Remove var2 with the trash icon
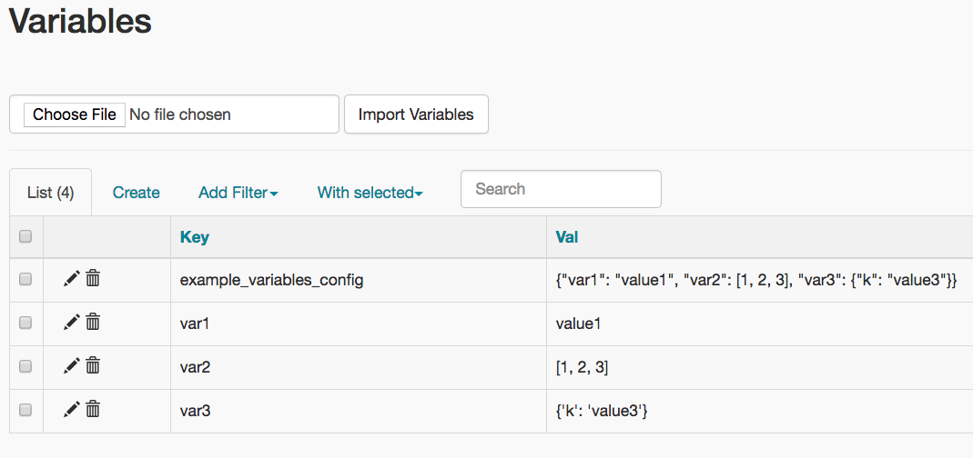 [93, 366]
